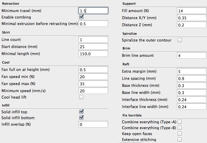This screenshot has height=143, width=207.
Task: Enable the Cool head lift checkbox
Action: coord(81,97)
